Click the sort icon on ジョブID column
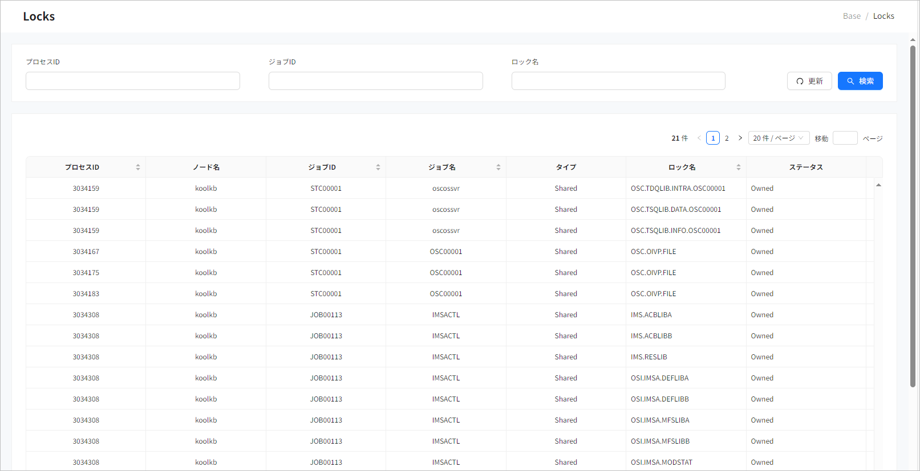Viewport: 920px width, 471px height. click(x=378, y=167)
